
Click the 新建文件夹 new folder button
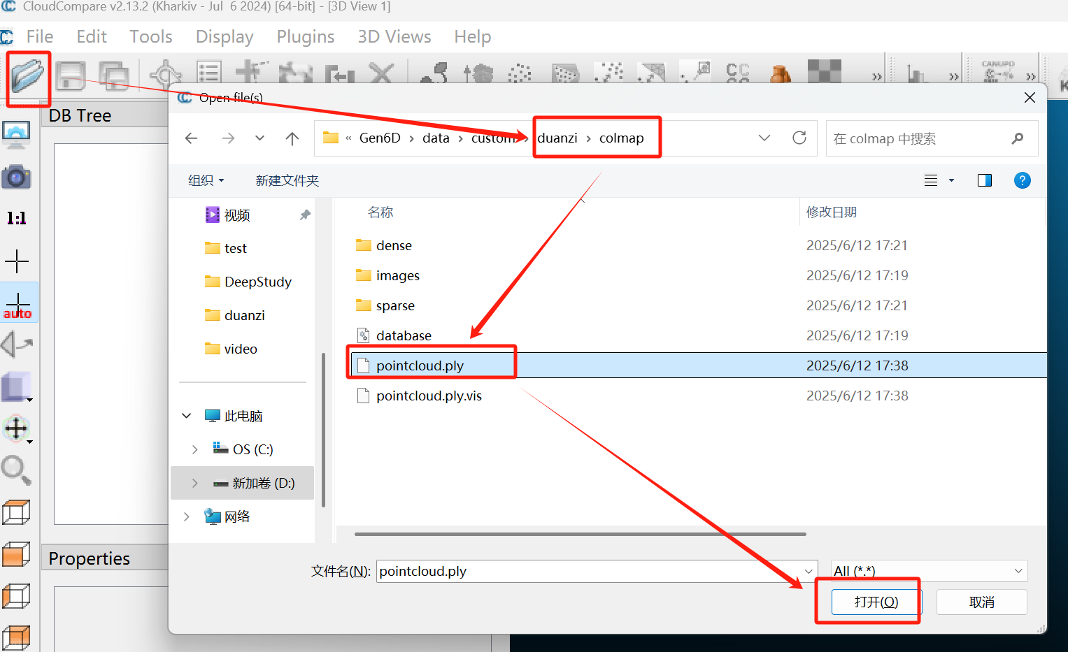coord(287,180)
